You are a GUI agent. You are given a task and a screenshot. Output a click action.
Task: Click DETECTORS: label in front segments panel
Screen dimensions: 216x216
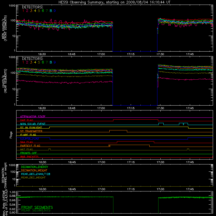32,7
